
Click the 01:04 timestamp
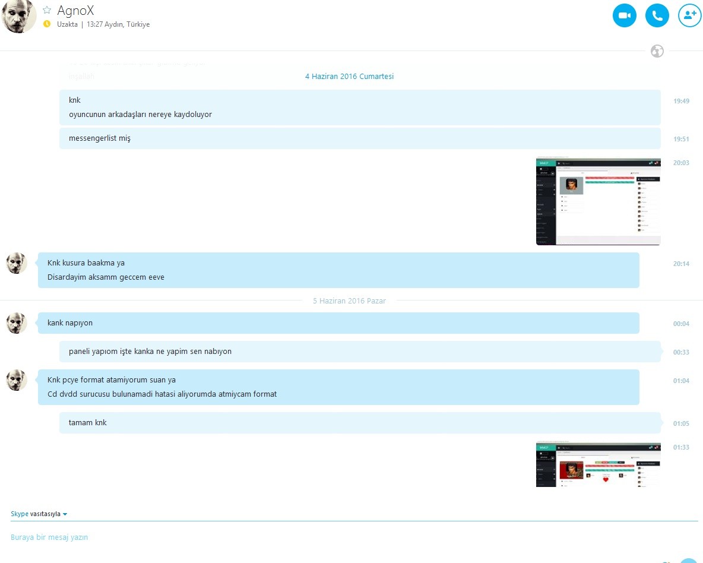coord(681,381)
